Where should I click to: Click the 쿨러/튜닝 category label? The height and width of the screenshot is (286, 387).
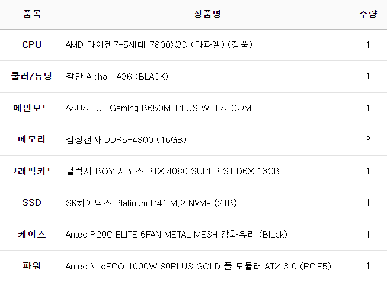point(32,76)
